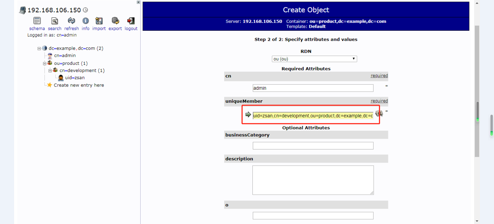Open the RDN attribute dropdown

[314, 59]
